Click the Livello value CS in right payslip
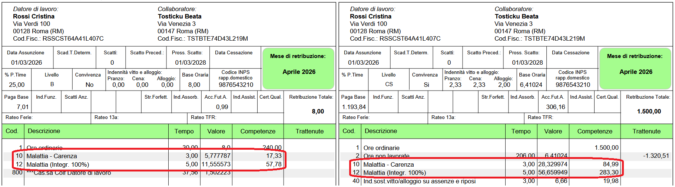Image resolution: width=675 pixels, height=187 pixels. tap(389, 84)
